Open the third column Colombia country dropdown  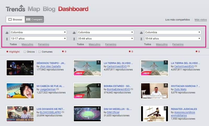[x=173, y=32]
